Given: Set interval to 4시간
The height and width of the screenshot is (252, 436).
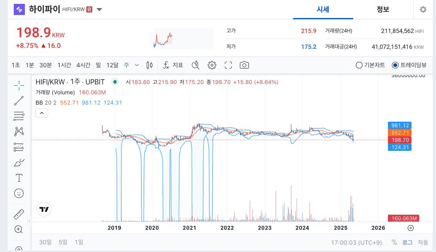Looking at the screenshot, I should click(x=83, y=65).
